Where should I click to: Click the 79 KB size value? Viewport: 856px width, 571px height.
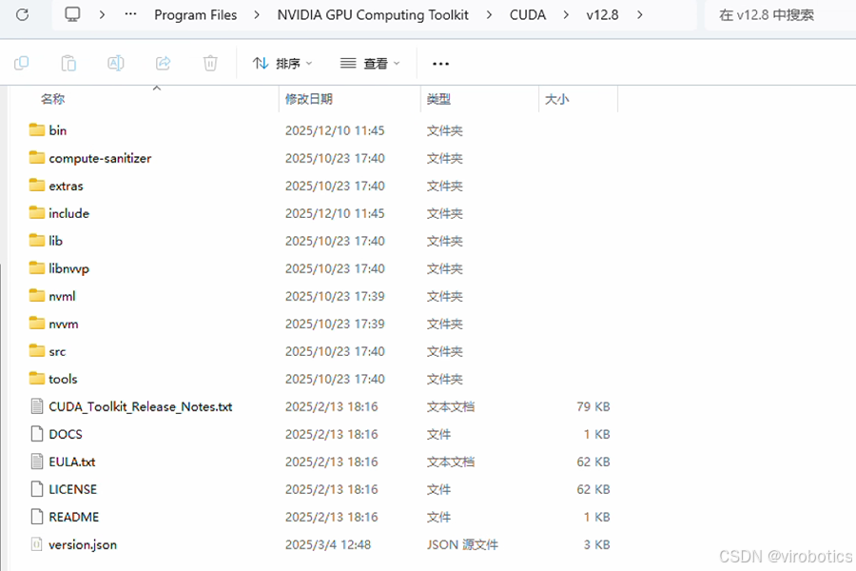[x=593, y=406]
